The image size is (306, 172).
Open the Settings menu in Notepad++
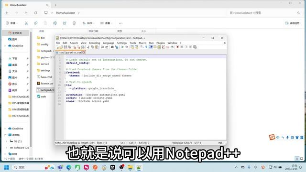pos(122,43)
